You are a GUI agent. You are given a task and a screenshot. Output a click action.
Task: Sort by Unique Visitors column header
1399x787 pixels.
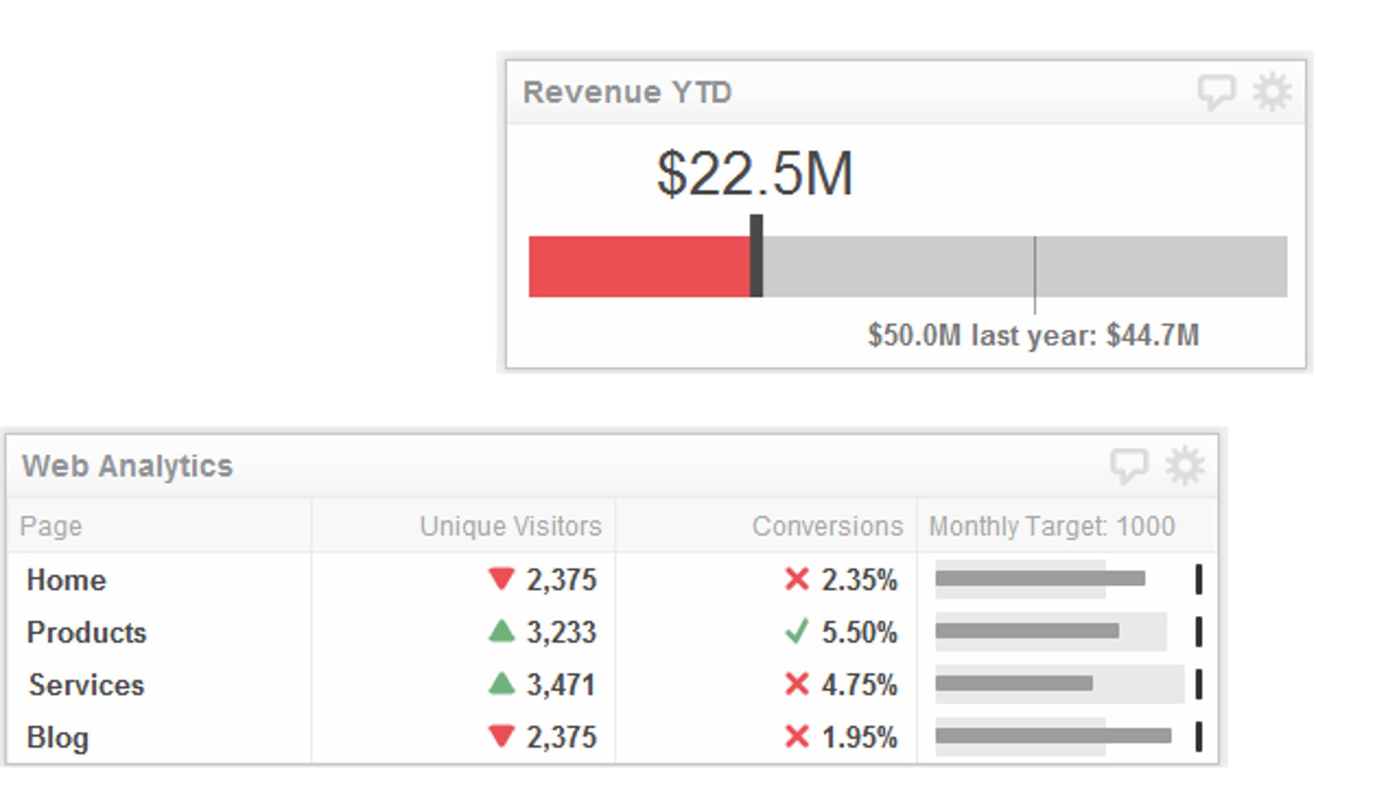pyautogui.click(x=510, y=526)
